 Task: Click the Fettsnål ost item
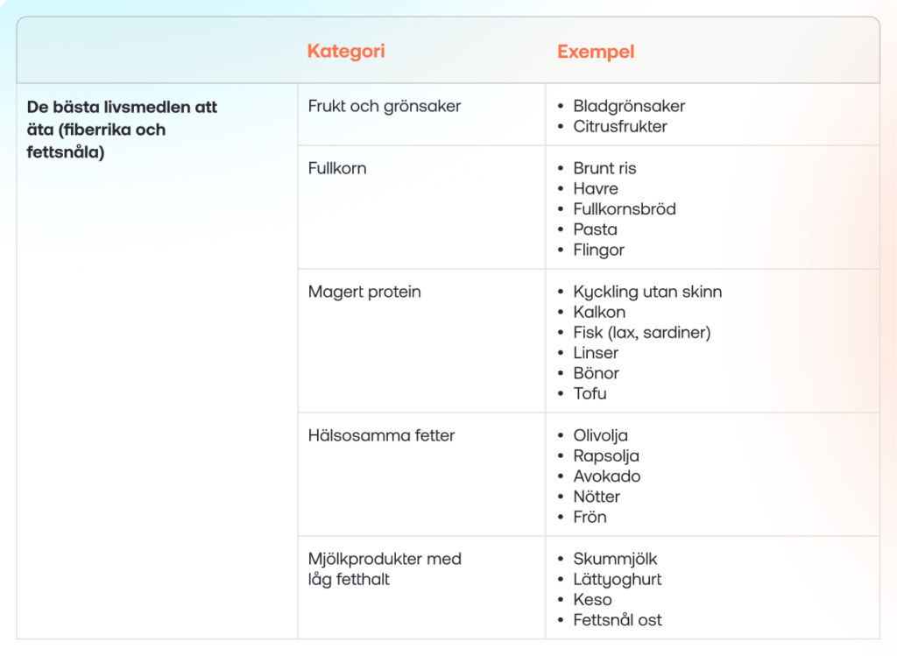[x=618, y=620]
